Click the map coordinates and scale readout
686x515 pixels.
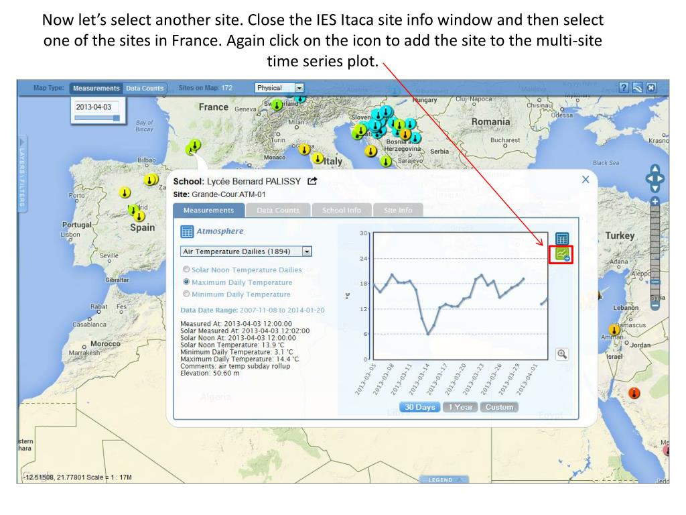(78, 477)
